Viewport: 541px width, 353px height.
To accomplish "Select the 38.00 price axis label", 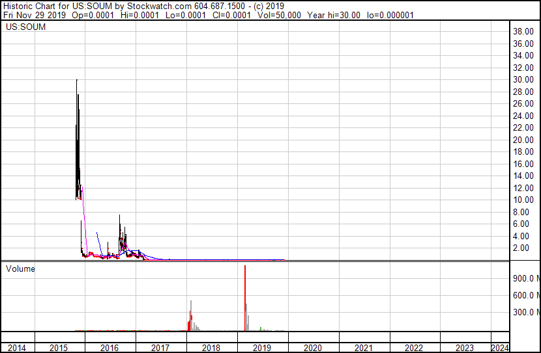I will [x=523, y=32].
